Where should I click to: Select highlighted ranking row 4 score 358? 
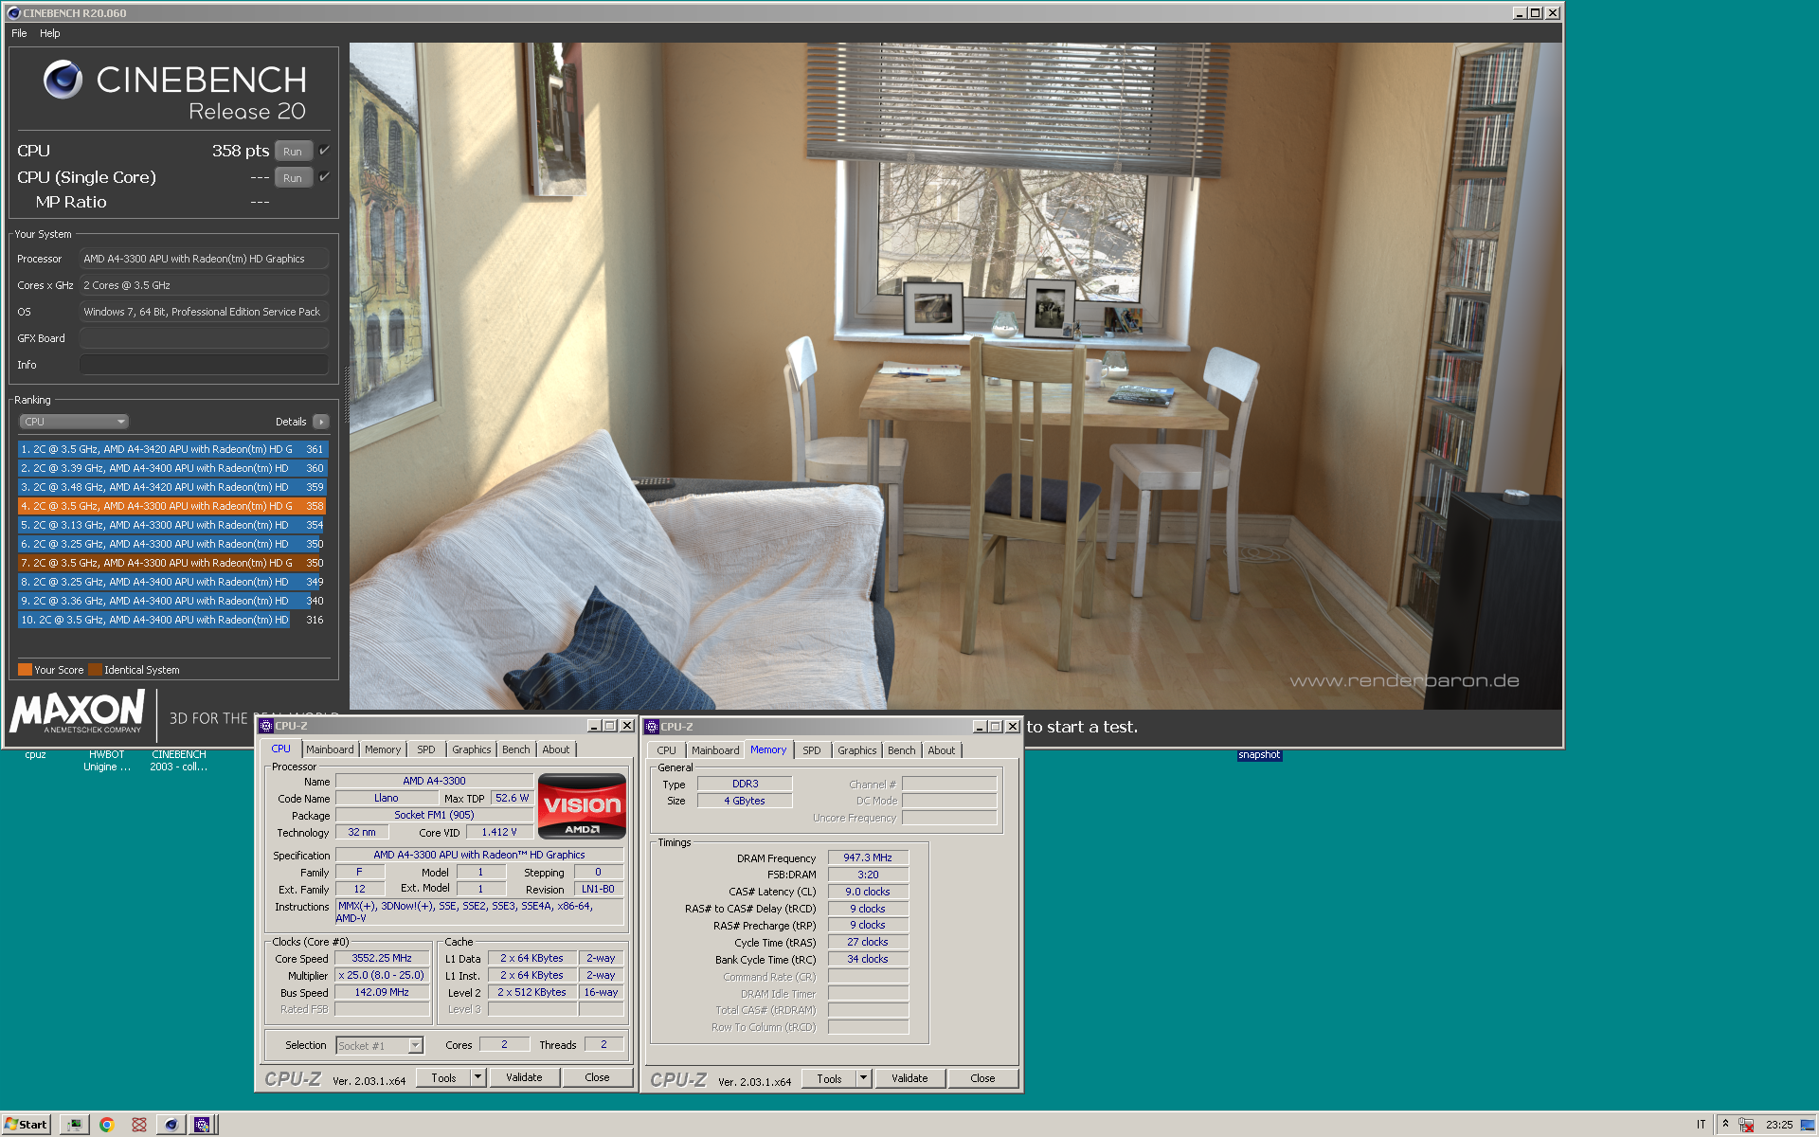(172, 506)
